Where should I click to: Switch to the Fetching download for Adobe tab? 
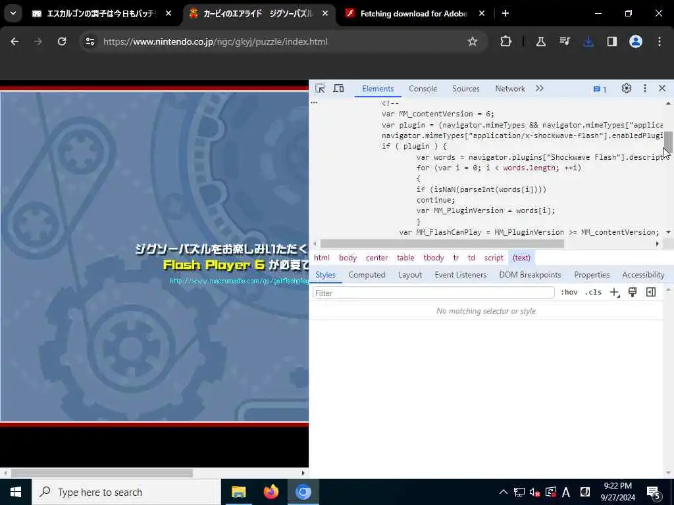415,13
